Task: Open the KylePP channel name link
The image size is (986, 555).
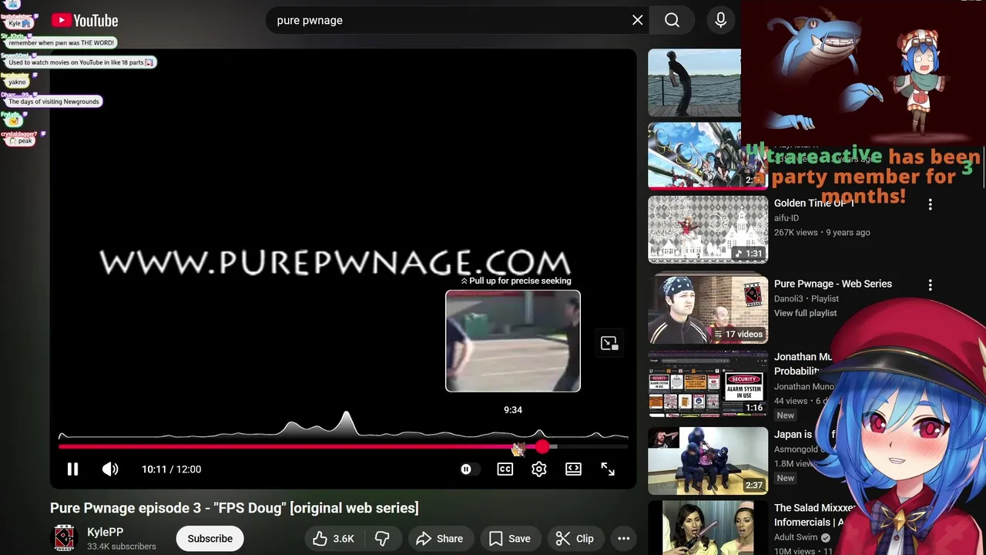Action: [x=106, y=532]
